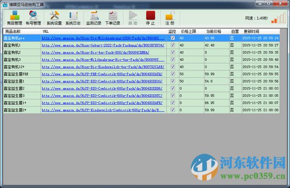
Task: Toggle monitoring checkbox for 喜宝益生菌PRE
Action: tap(173, 74)
